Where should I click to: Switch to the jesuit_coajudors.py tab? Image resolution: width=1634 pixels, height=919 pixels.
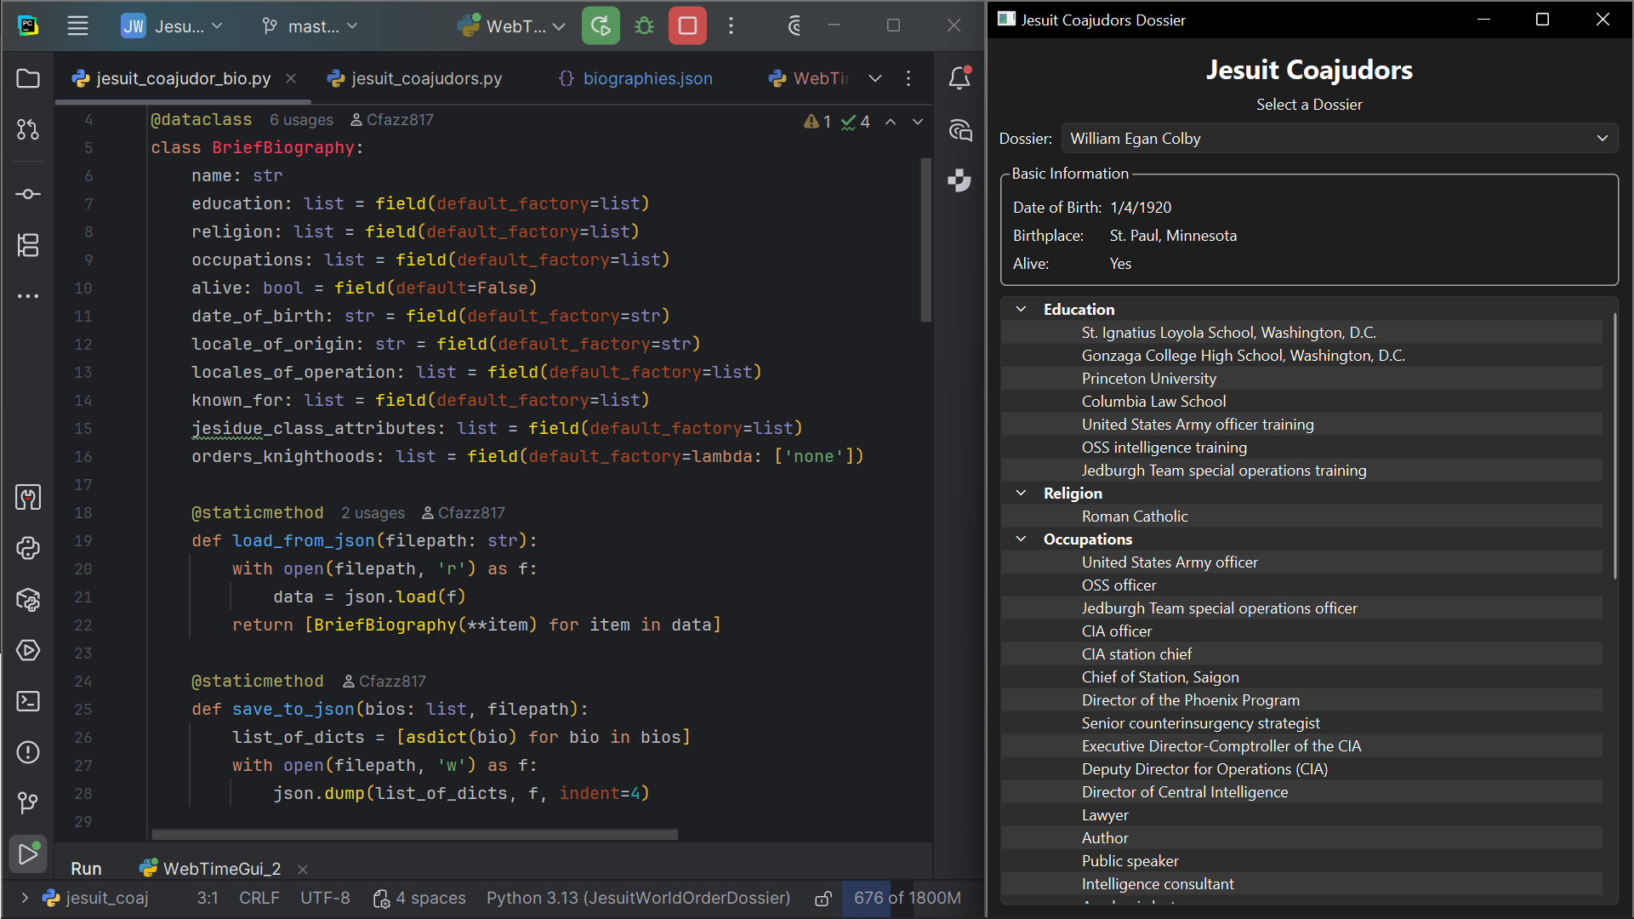(416, 78)
